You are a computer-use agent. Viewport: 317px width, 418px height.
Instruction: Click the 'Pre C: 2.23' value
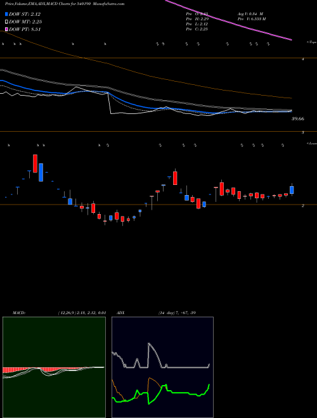197,29
